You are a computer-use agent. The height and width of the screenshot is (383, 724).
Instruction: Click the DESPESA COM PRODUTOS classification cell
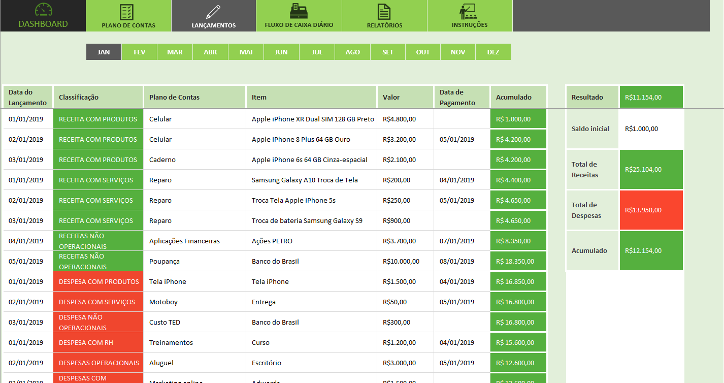point(98,281)
